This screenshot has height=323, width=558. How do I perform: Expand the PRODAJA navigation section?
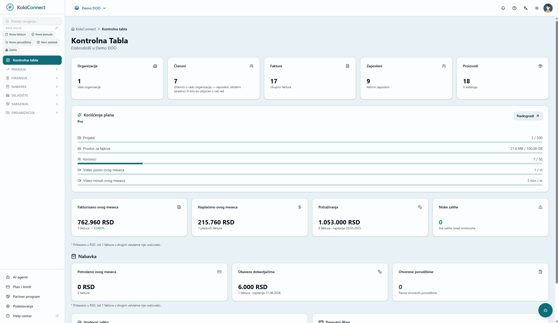[32, 69]
